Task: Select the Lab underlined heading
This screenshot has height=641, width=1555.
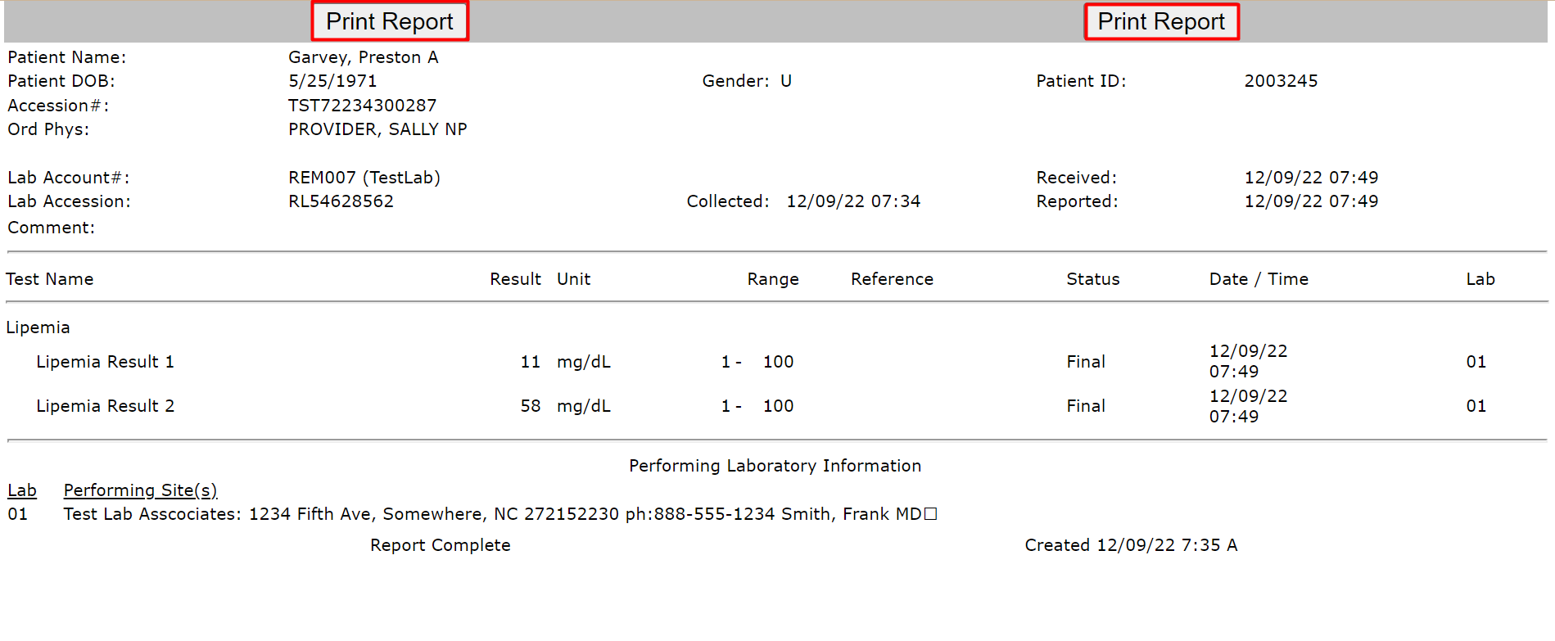Action: click(x=22, y=490)
